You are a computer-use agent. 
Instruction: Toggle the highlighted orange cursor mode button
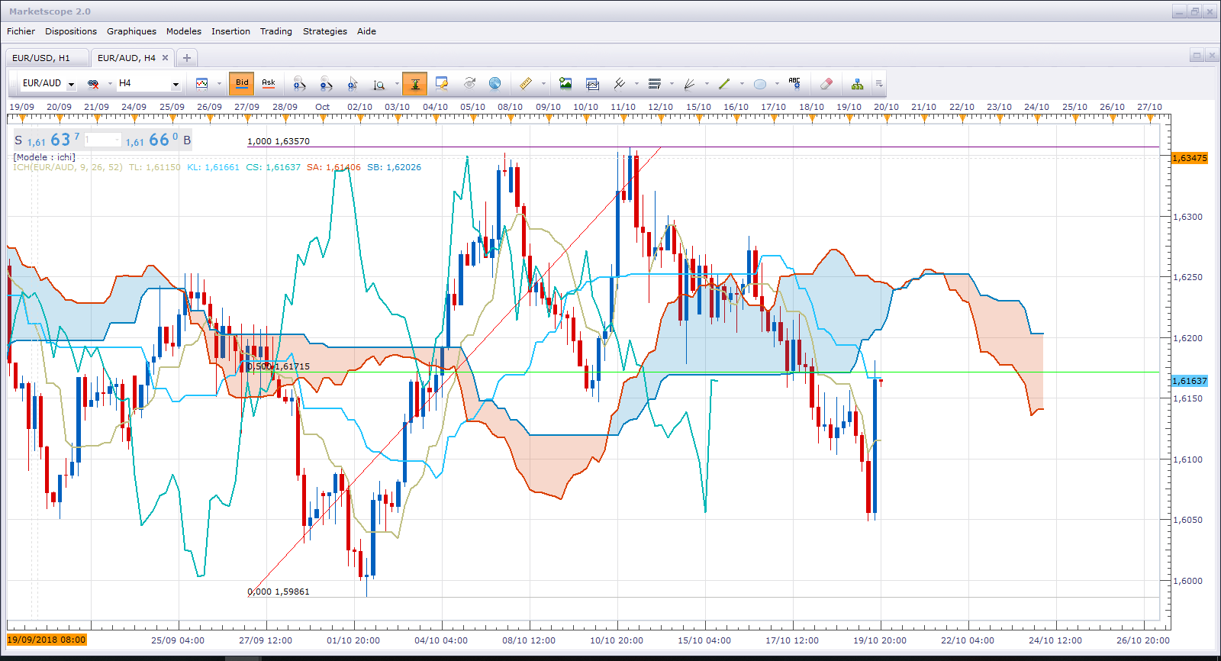[415, 83]
